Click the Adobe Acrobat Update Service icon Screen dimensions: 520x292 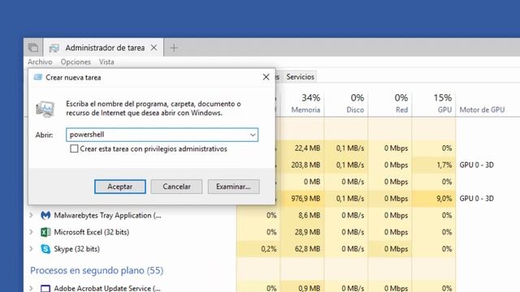[45, 289]
